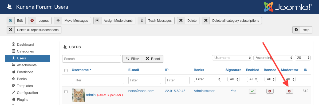Sort by Ranks column header
The image size is (319, 105).
(199, 70)
